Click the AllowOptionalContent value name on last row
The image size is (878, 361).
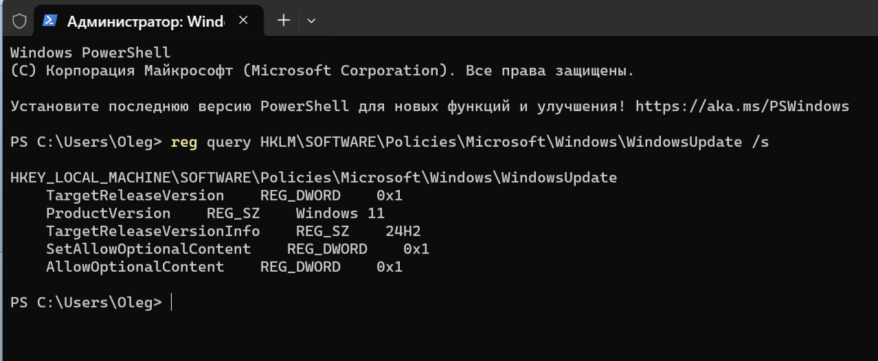point(135,267)
